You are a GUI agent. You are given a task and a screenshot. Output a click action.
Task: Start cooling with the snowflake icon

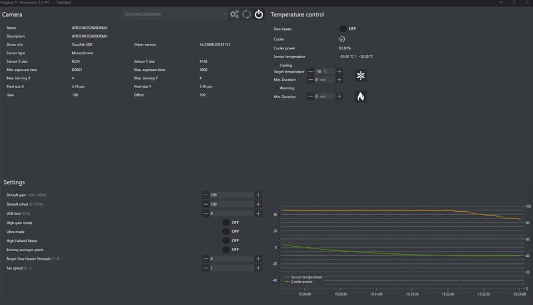pyautogui.click(x=361, y=75)
